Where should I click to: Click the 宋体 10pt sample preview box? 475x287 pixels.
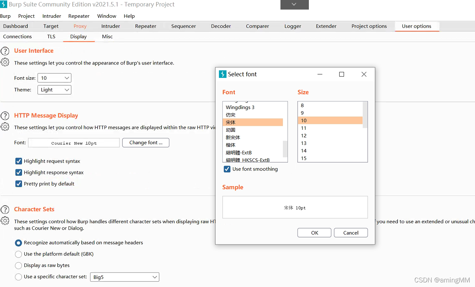295,207
